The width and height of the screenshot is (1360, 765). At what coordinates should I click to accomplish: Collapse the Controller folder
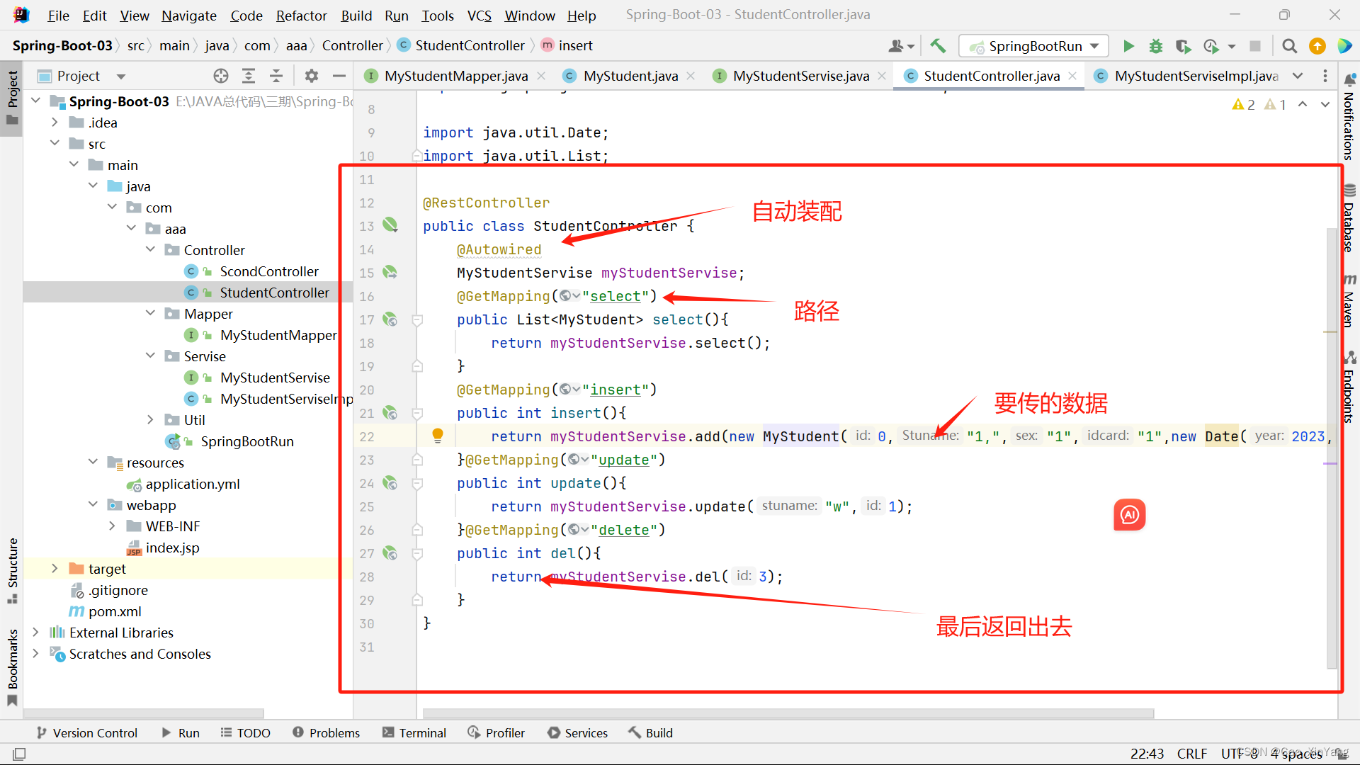point(150,249)
